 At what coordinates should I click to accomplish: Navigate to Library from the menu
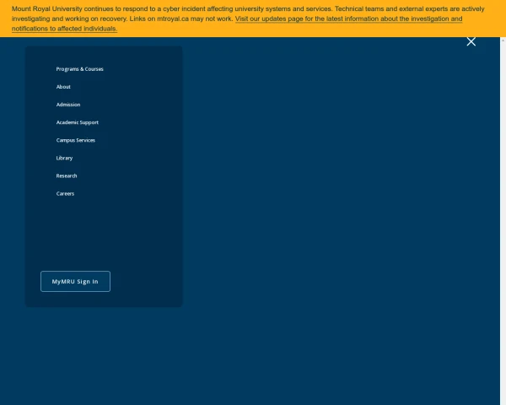pos(64,158)
